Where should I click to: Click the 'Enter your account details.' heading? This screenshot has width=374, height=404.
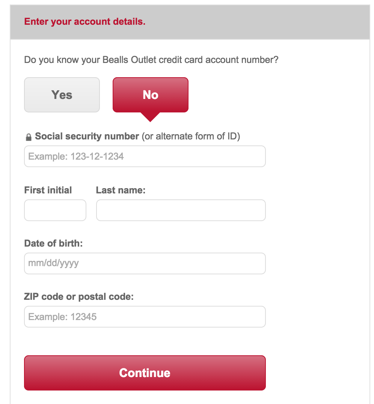point(84,22)
